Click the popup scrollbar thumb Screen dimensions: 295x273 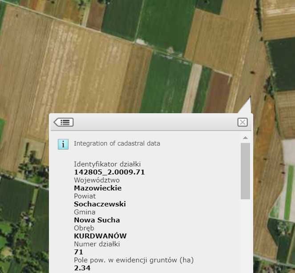(245, 171)
